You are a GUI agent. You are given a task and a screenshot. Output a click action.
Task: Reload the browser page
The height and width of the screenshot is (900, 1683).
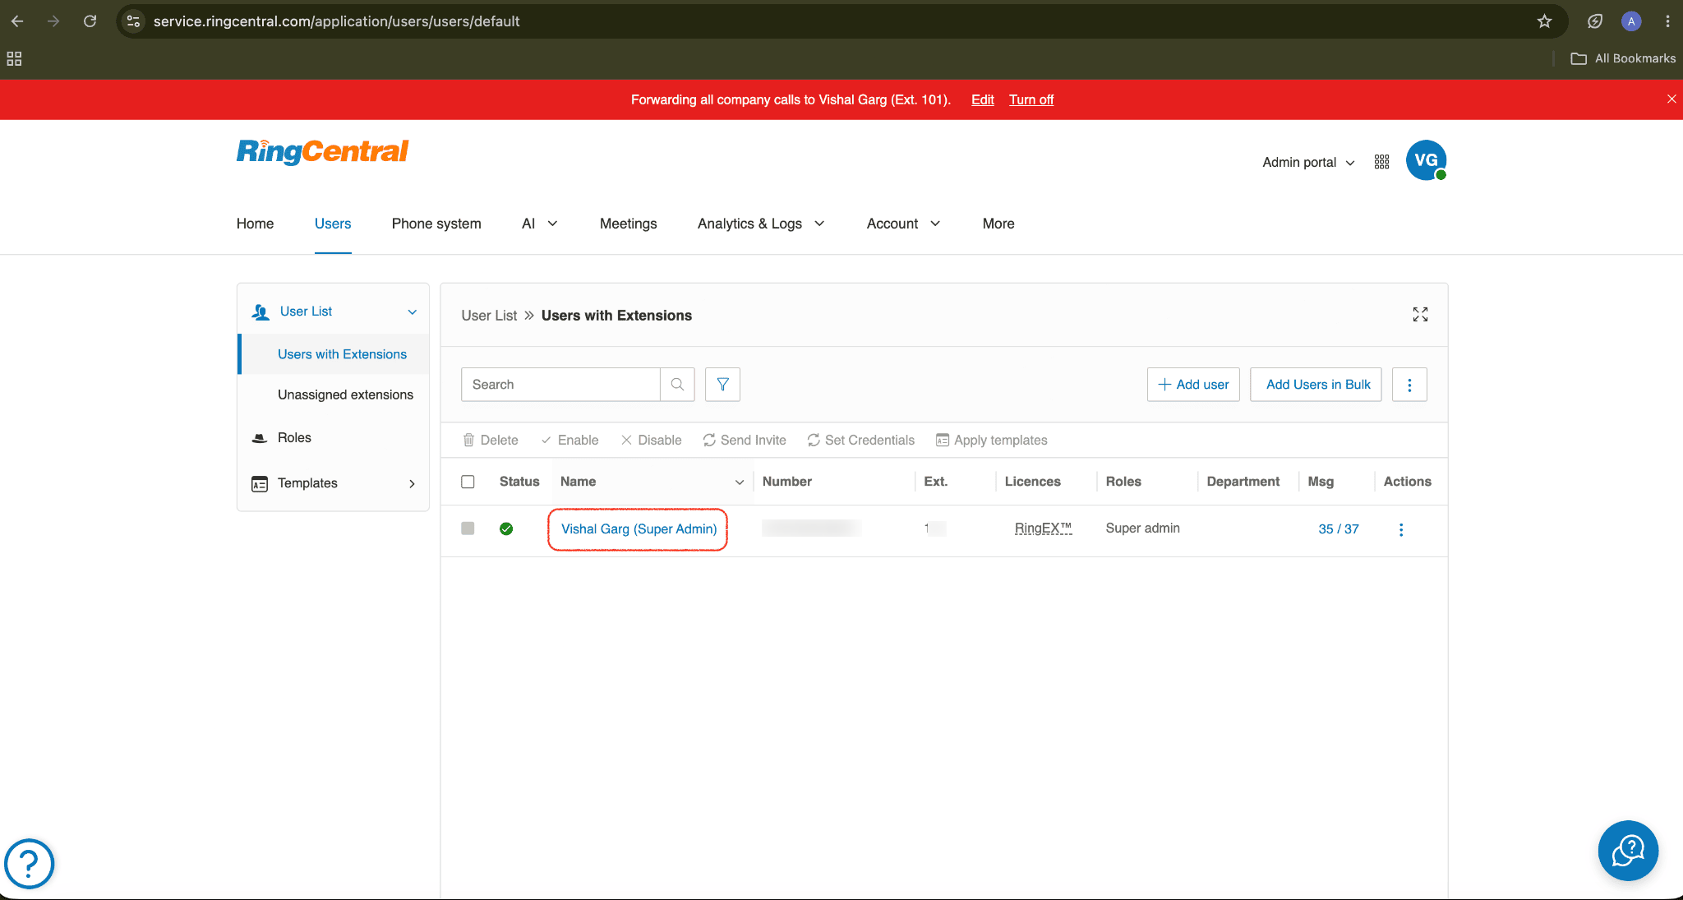coord(90,21)
